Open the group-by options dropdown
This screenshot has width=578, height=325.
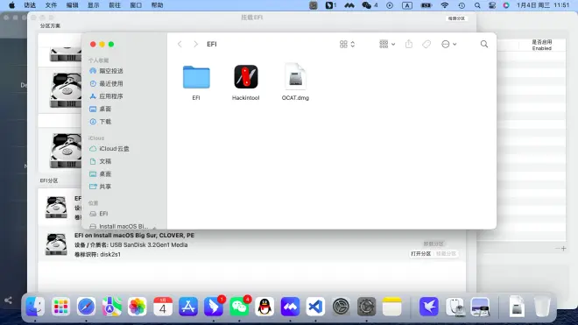coord(387,45)
